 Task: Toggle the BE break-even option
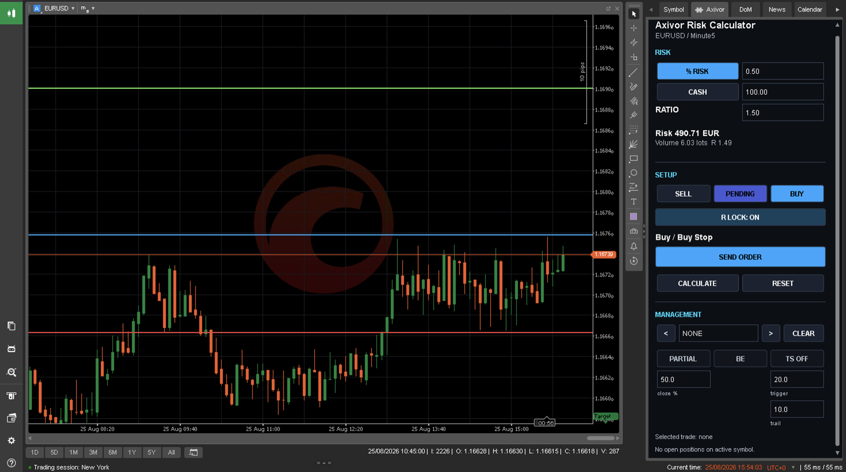click(740, 358)
